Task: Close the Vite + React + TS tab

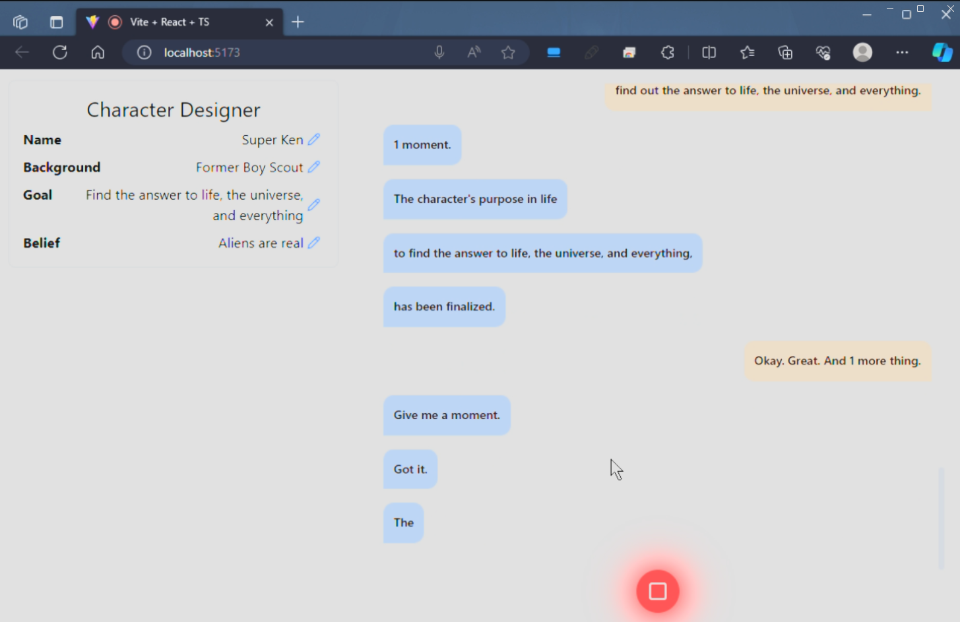Action: [269, 22]
